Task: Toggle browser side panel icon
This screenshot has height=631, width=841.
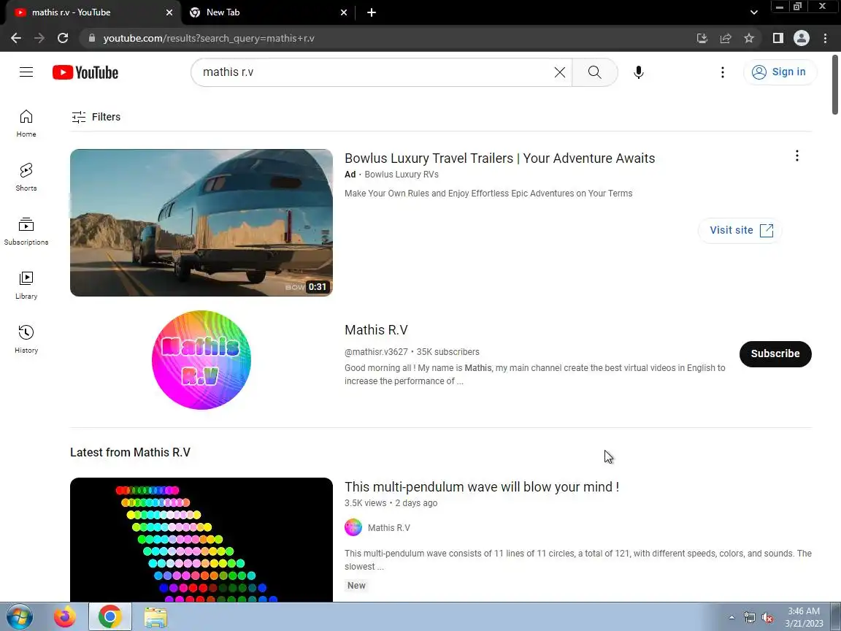Action: point(777,38)
